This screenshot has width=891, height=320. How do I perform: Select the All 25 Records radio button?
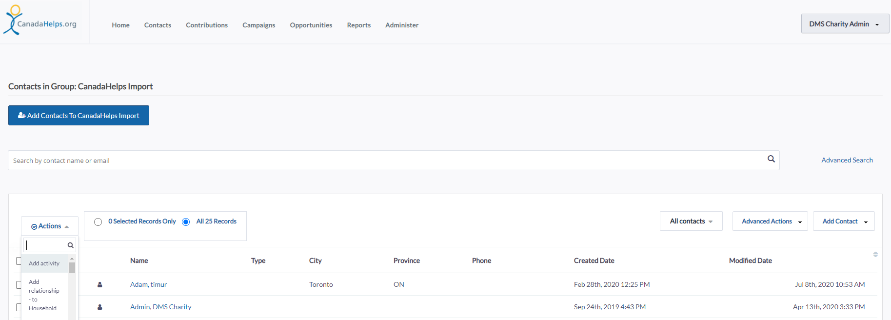point(186,222)
